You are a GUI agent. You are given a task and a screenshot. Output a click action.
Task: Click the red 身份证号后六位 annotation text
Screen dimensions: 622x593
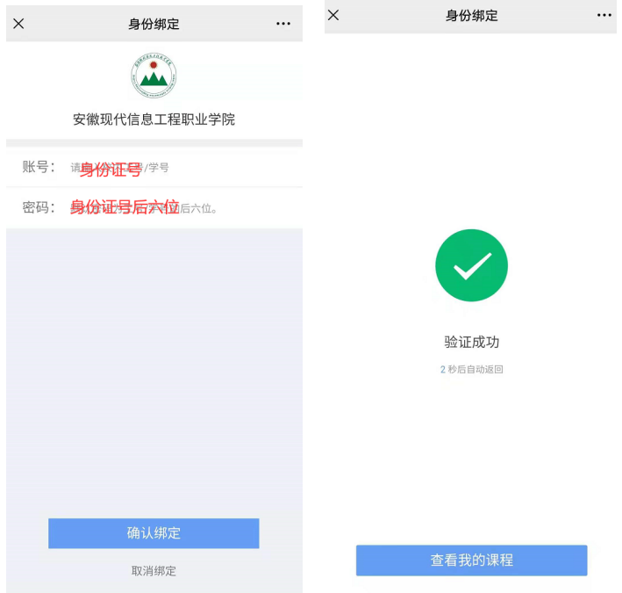pyautogui.click(x=125, y=207)
